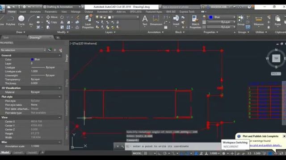
Task: Click the ViewCube Top face
Action: coord(276,58)
